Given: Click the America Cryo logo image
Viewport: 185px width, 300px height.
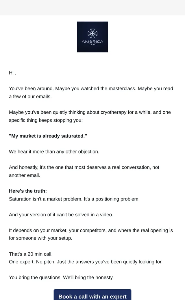Looking at the screenshot, I should tap(92, 37).
